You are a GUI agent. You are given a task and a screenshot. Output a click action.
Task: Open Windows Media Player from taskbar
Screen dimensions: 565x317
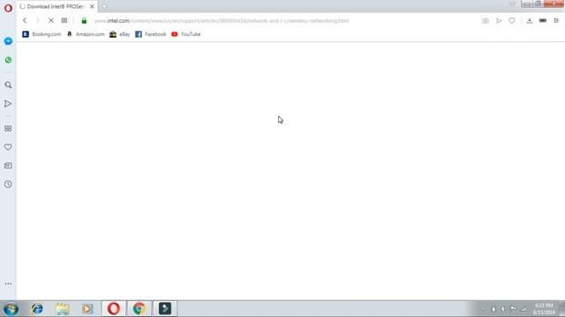[87, 309]
